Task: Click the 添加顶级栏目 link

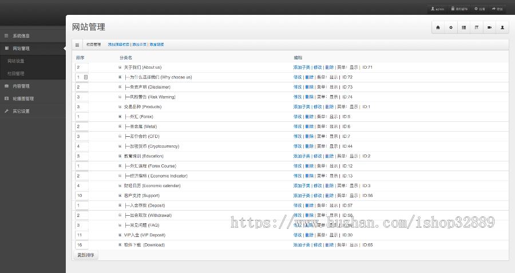Action: click(x=118, y=45)
